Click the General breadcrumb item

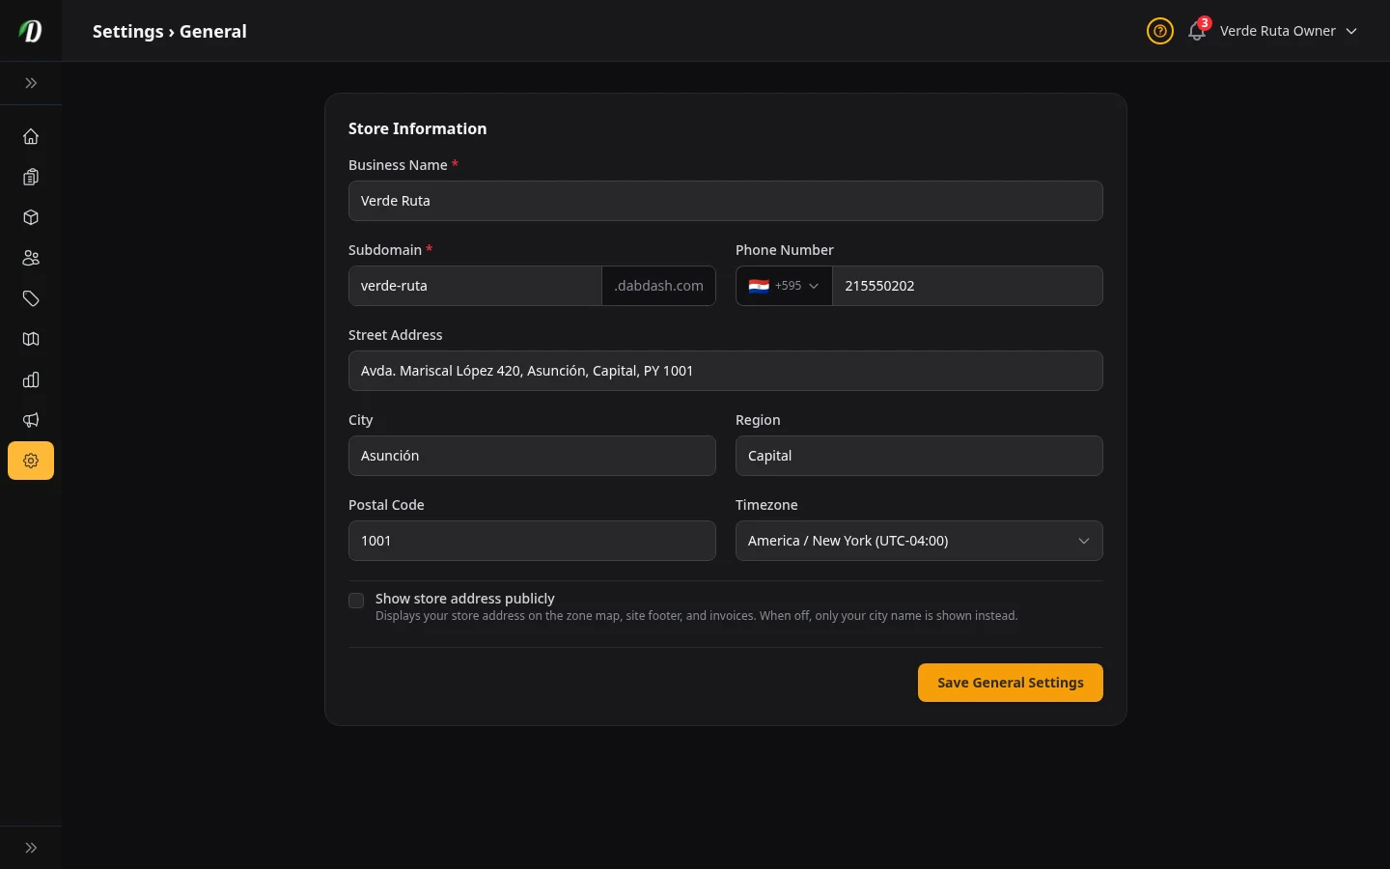click(212, 31)
